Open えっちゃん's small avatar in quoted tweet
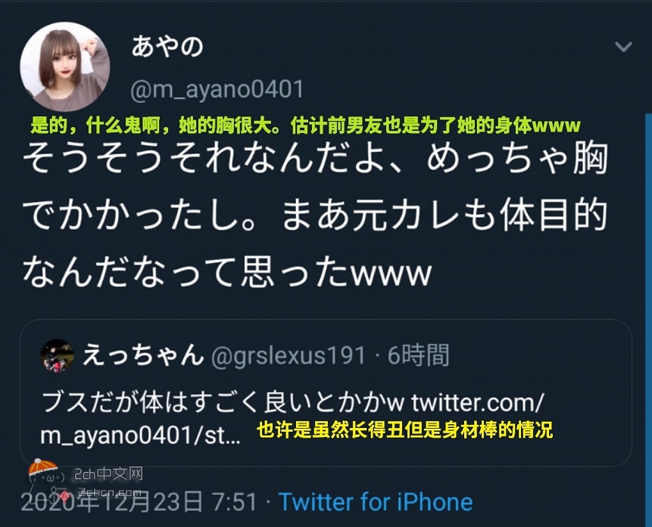652x527 pixels. pos(57,355)
